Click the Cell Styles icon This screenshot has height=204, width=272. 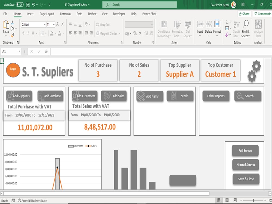[188, 24]
